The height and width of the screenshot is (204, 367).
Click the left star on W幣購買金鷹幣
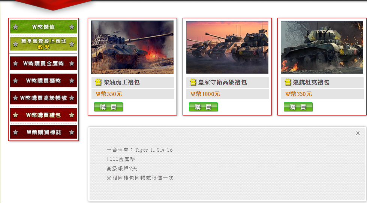point(16,63)
